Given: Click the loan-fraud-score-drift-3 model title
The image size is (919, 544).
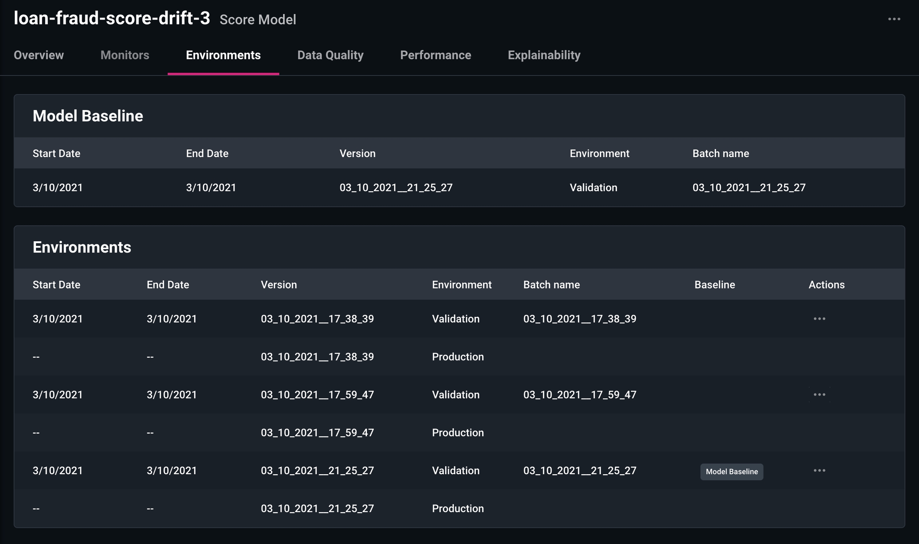Looking at the screenshot, I should [112, 18].
